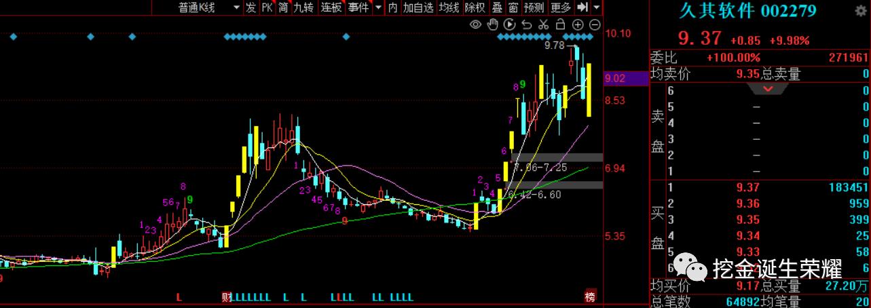
Task: Click the jump-to-end arrow icon
Action: (582, 7)
